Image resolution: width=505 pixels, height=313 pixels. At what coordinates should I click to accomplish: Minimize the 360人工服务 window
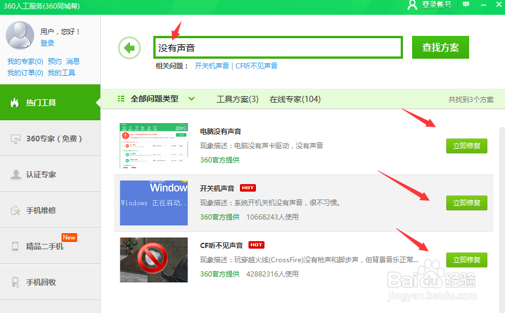tap(483, 5)
